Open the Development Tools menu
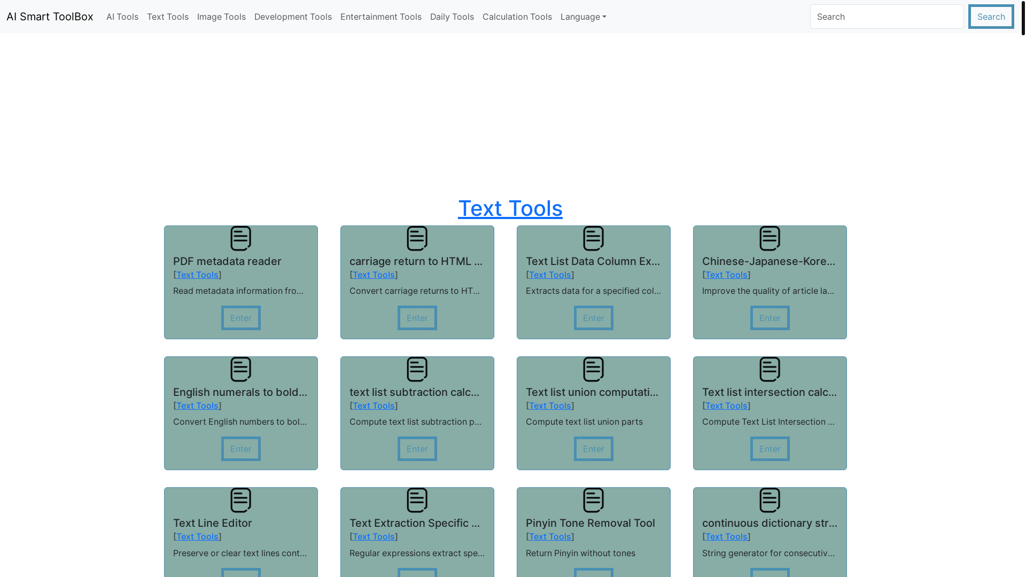The image size is (1026, 577). [x=293, y=17]
